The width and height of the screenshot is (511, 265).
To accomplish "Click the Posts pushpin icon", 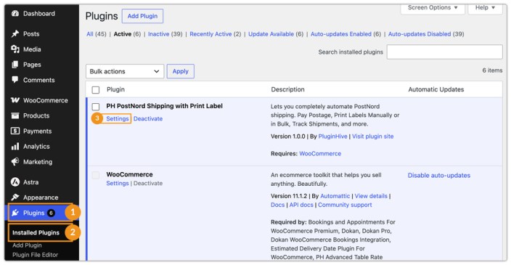I will pyautogui.click(x=15, y=33).
